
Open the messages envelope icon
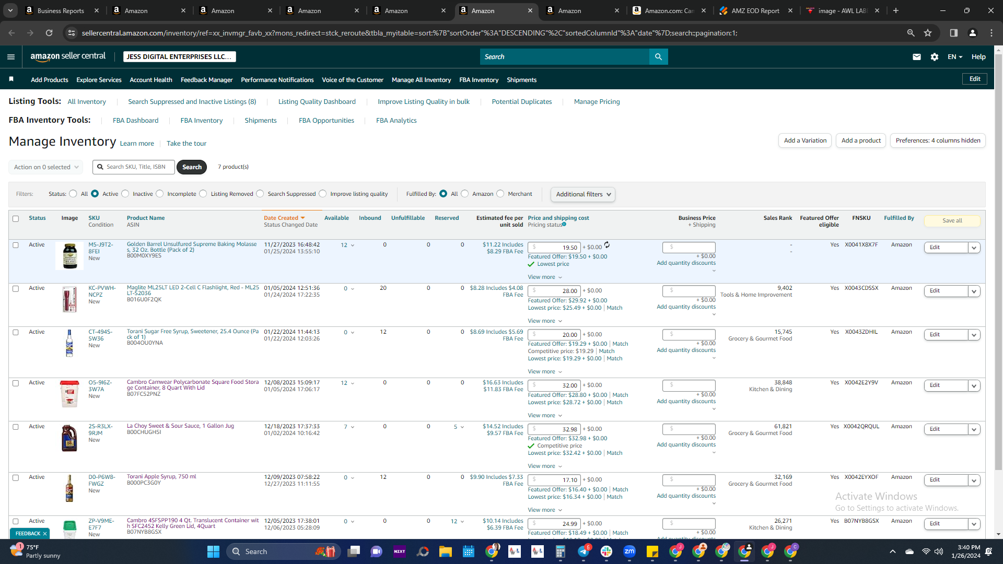click(x=917, y=57)
